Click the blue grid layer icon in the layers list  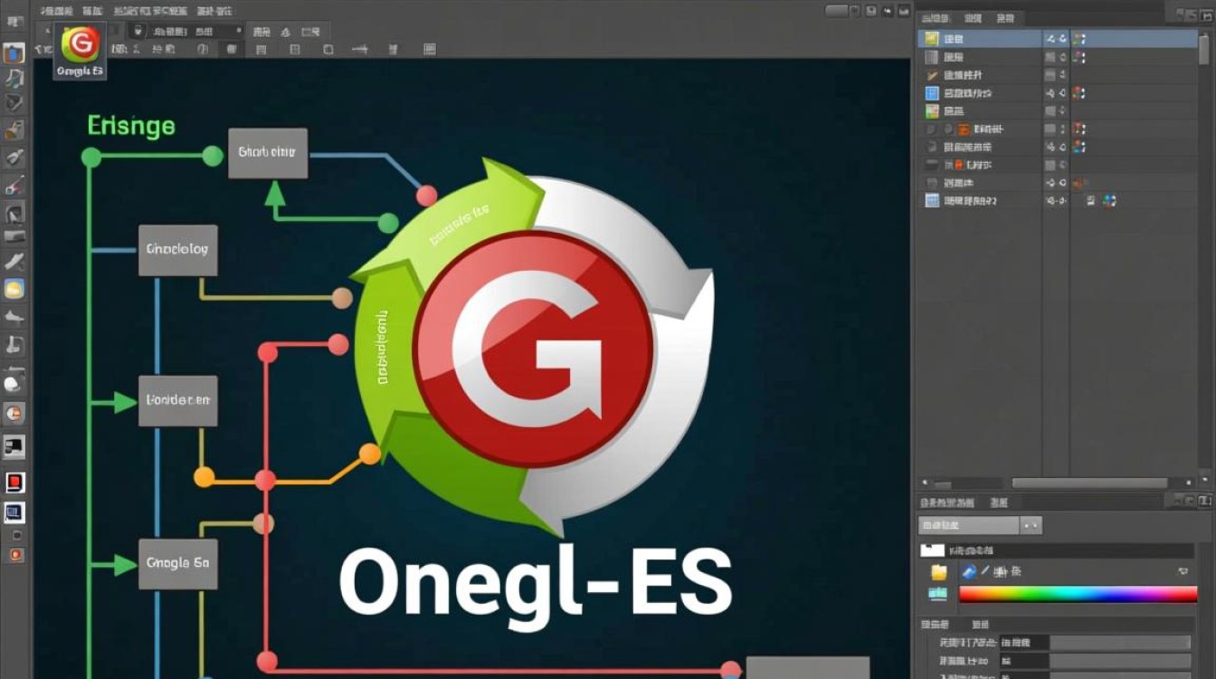(x=934, y=91)
